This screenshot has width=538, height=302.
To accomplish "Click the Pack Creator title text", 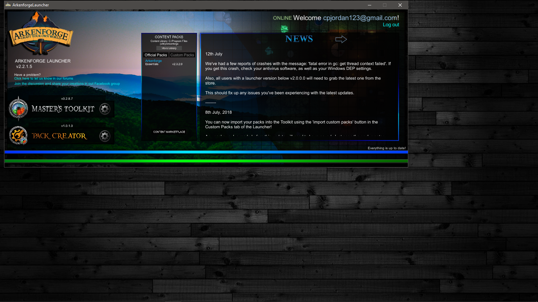I will coord(60,136).
